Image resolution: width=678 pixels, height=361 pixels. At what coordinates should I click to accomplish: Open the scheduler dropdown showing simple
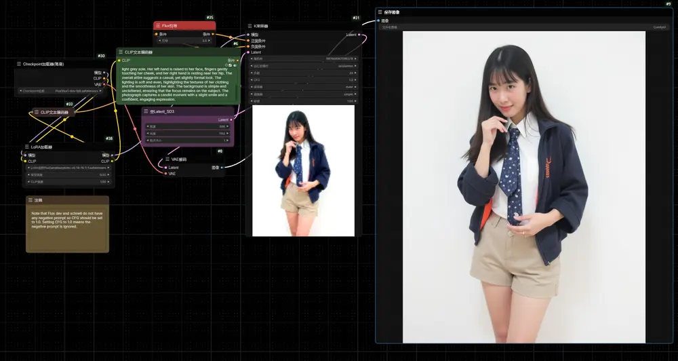coord(304,94)
